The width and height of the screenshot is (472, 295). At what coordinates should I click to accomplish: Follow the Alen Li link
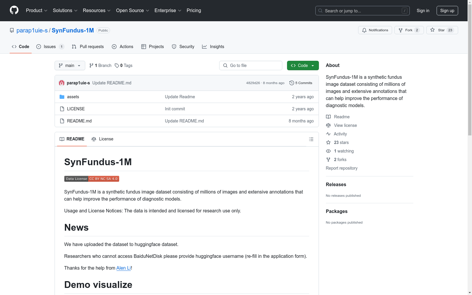click(124, 268)
